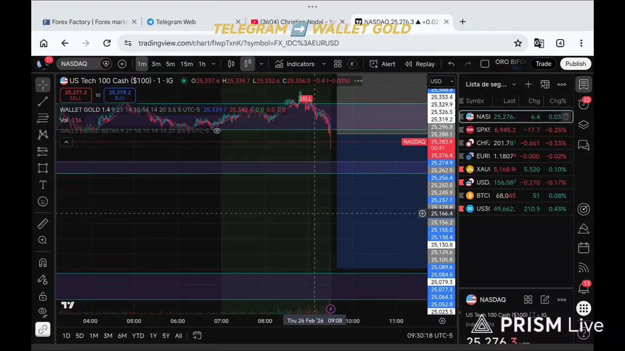Select the All date range
This screenshot has height=351, width=625.
click(x=179, y=335)
